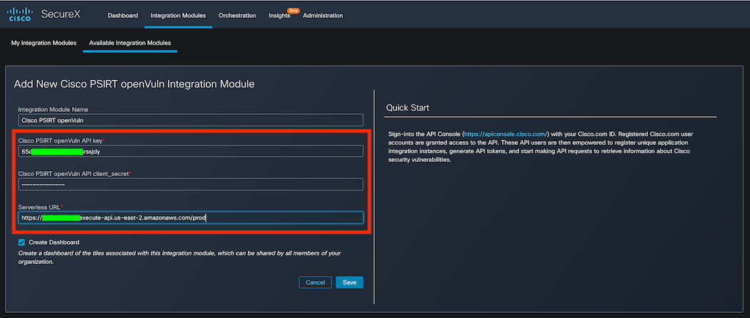Click the openVuln API client_secret label
This screenshot has width=750, height=318.
[x=74, y=174]
